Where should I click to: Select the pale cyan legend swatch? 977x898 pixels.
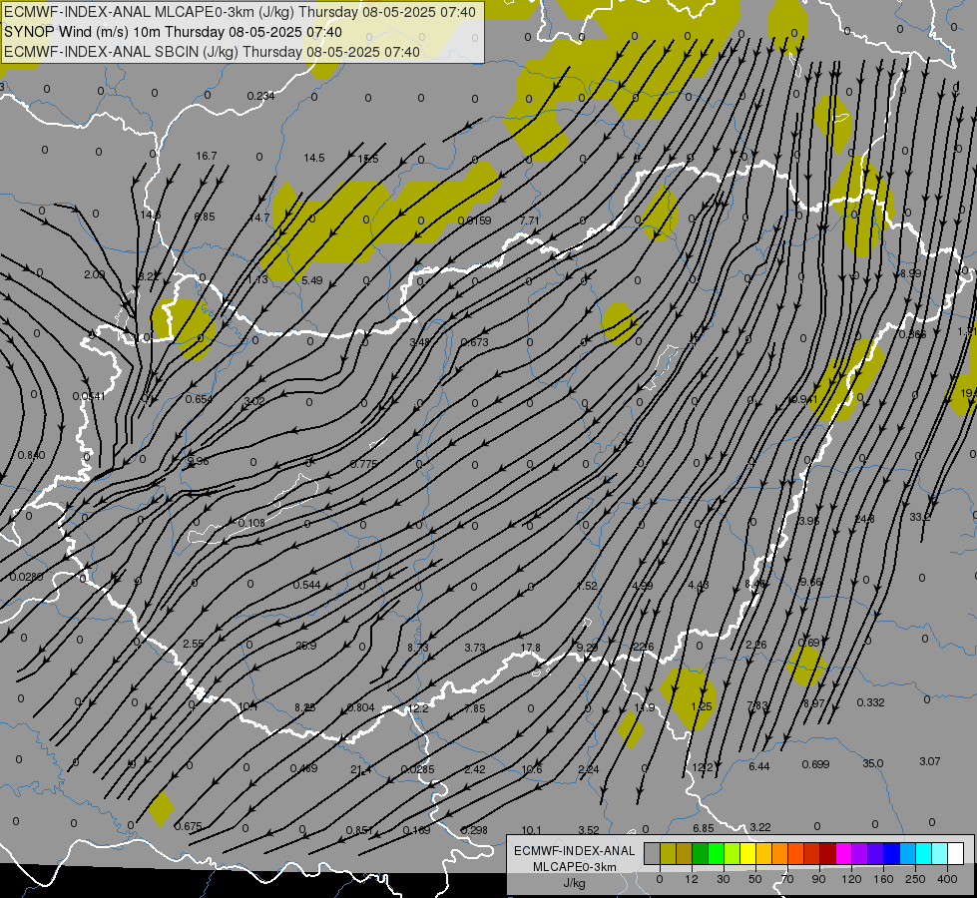(940, 854)
